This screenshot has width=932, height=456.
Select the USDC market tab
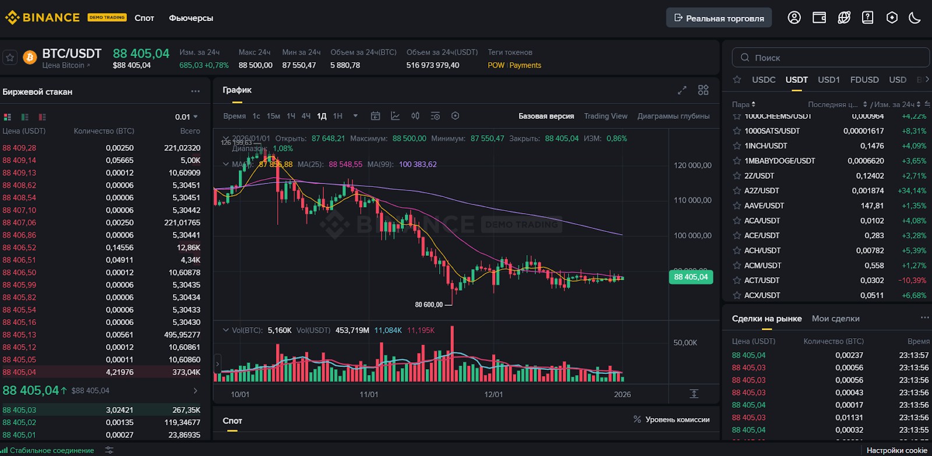point(764,80)
